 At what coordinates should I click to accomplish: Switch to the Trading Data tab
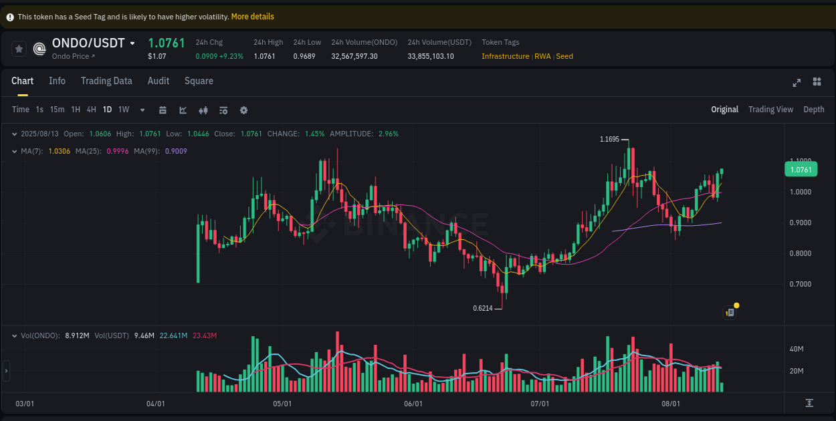click(106, 81)
